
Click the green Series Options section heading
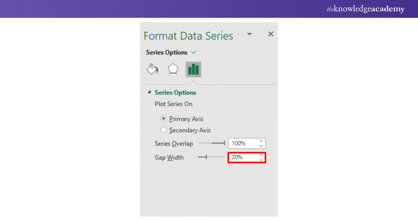175,92
